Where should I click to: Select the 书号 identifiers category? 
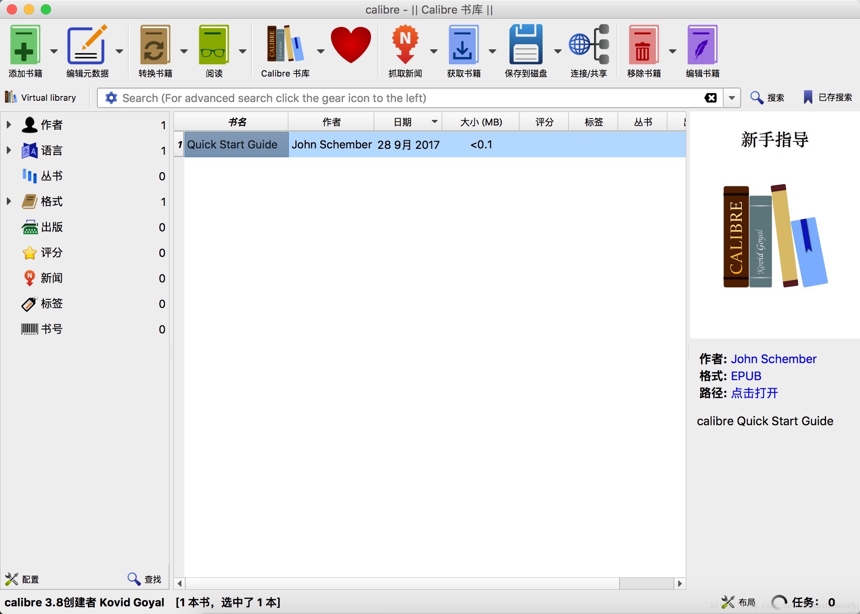point(85,329)
